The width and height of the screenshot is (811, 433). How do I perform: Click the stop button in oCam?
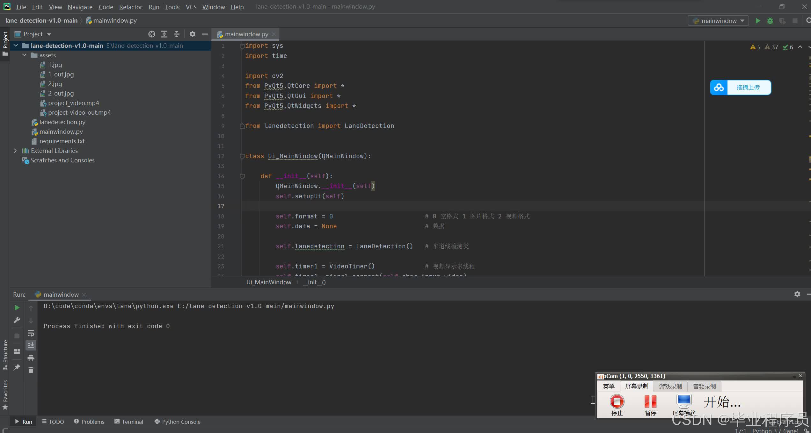point(617,405)
